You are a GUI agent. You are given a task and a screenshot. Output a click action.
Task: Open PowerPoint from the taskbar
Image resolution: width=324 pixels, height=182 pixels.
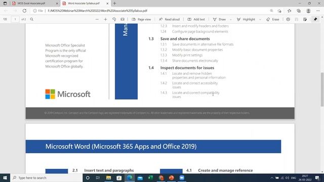[171, 177]
